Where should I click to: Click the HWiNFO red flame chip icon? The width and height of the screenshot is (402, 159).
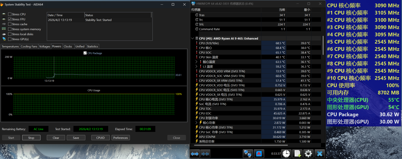point(259,153)
